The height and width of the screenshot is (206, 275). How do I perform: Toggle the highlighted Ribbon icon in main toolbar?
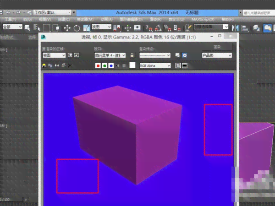[267, 28]
